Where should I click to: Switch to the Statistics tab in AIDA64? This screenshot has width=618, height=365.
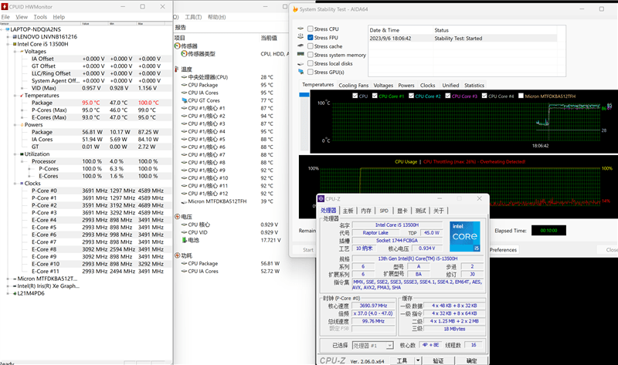[x=474, y=85]
